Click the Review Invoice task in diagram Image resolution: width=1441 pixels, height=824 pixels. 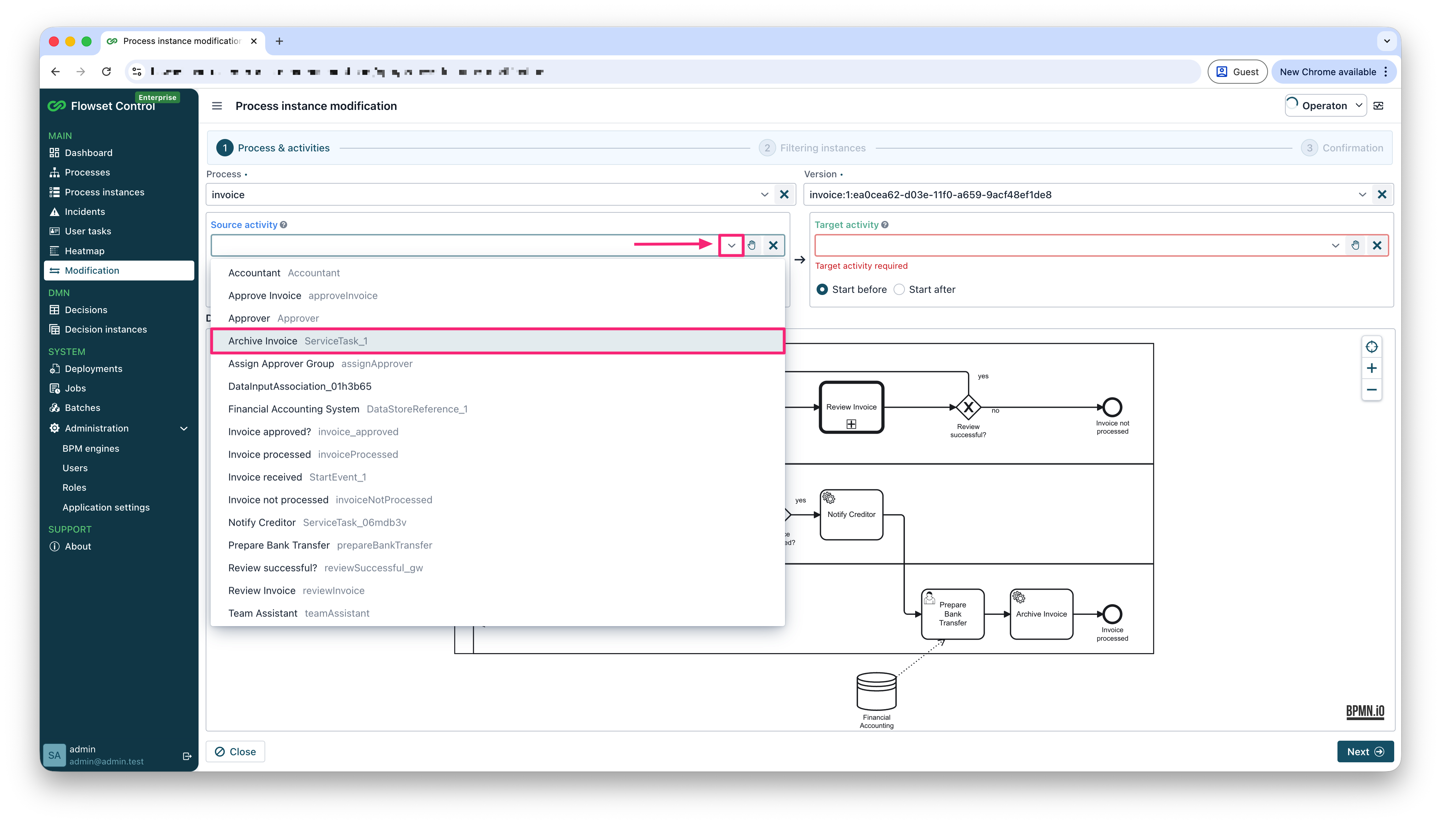851,407
